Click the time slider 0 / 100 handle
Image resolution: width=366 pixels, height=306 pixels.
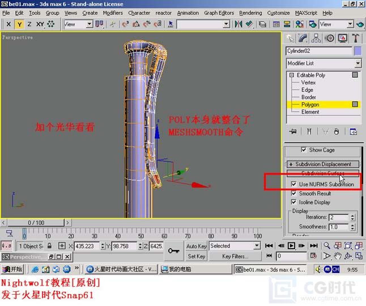pos(36,223)
